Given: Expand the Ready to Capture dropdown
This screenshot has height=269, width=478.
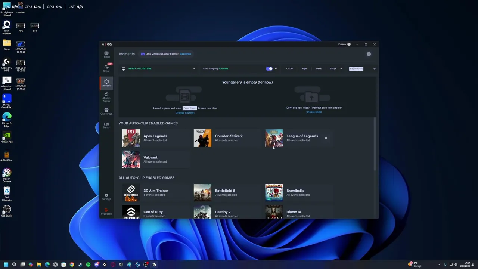Looking at the screenshot, I should pyautogui.click(x=194, y=69).
